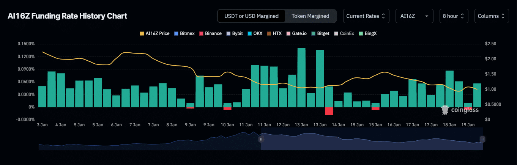Open the Current Rates dropdown
The image size is (517, 165).
[x=366, y=16]
